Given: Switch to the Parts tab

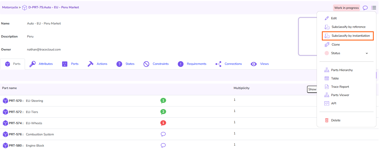Looking at the screenshot, I should 12,64.
